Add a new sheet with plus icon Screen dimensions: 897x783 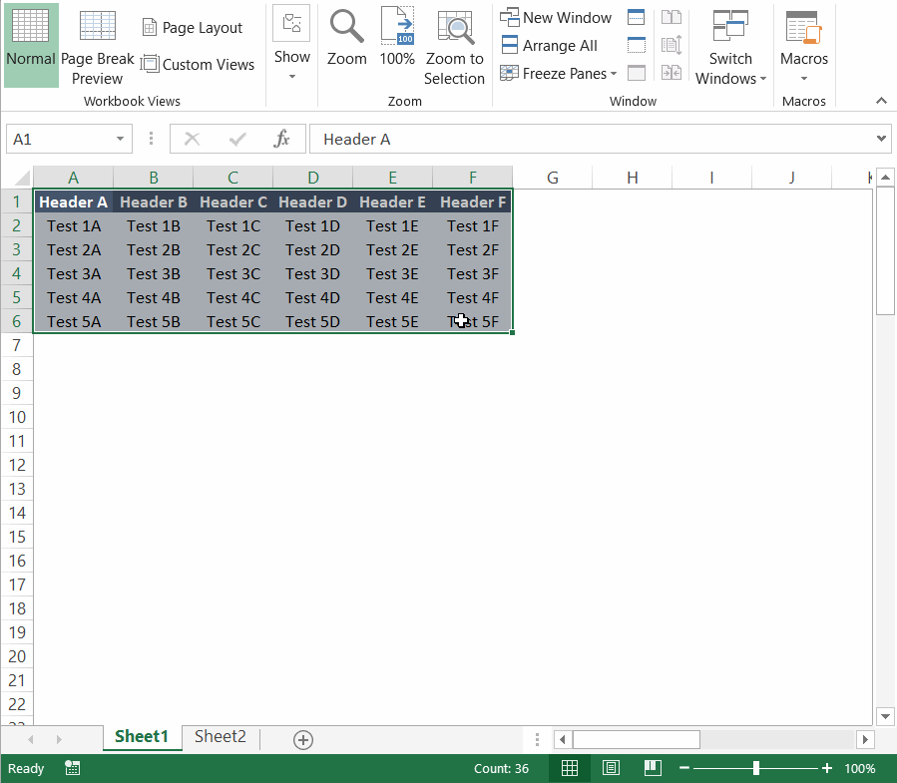pos(303,739)
